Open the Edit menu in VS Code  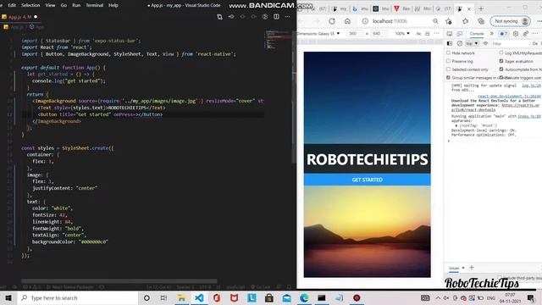pyautogui.click(x=12, y=5)
